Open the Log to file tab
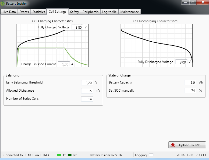 (x=109, y=12)
